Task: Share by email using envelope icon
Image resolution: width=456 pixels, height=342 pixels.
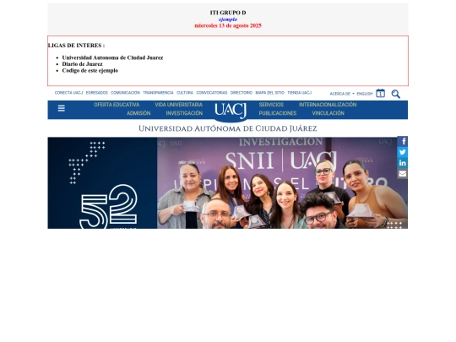Action: [403, 174]
